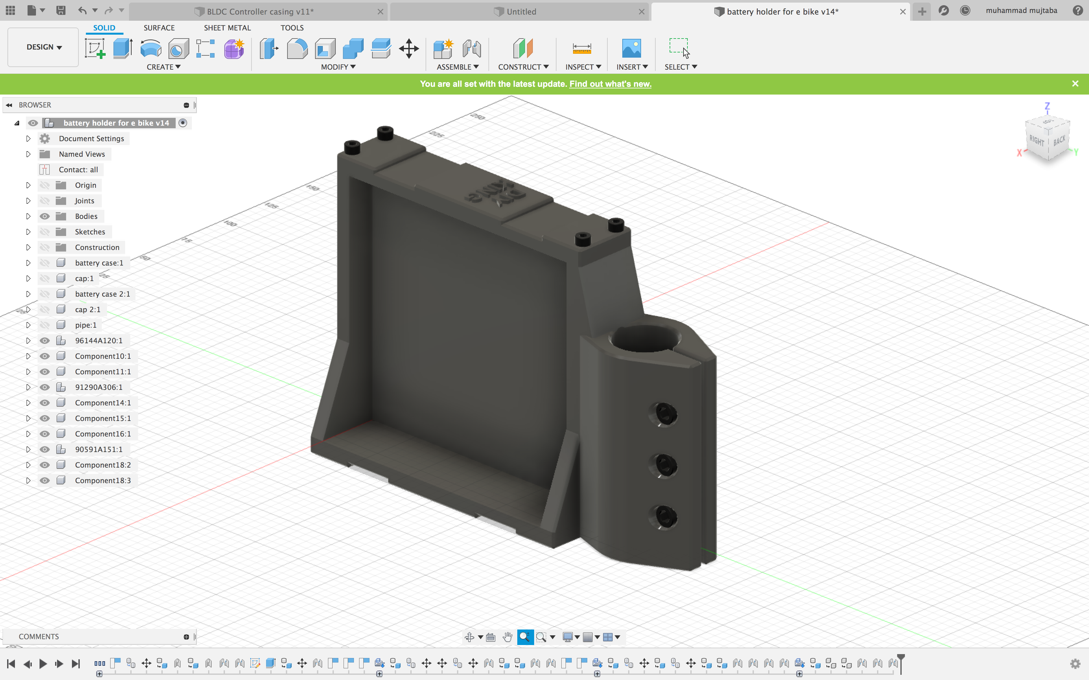Hide the Bodies folder
The height and width of the screenshot is (680, 1089).
tap(44, 216)
